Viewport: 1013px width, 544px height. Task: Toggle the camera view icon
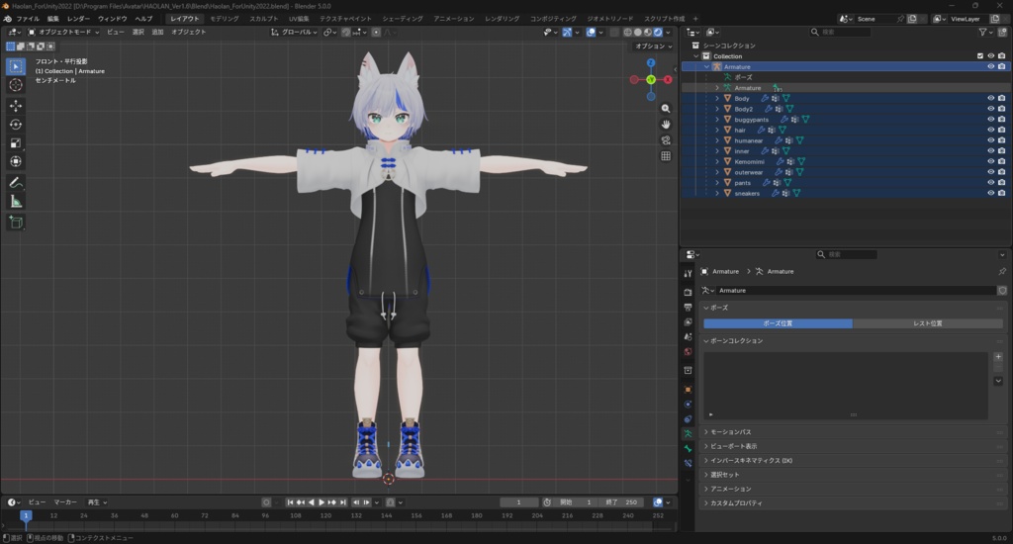666,140
